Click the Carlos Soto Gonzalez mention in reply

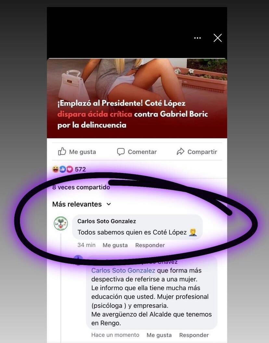(123, 271)
